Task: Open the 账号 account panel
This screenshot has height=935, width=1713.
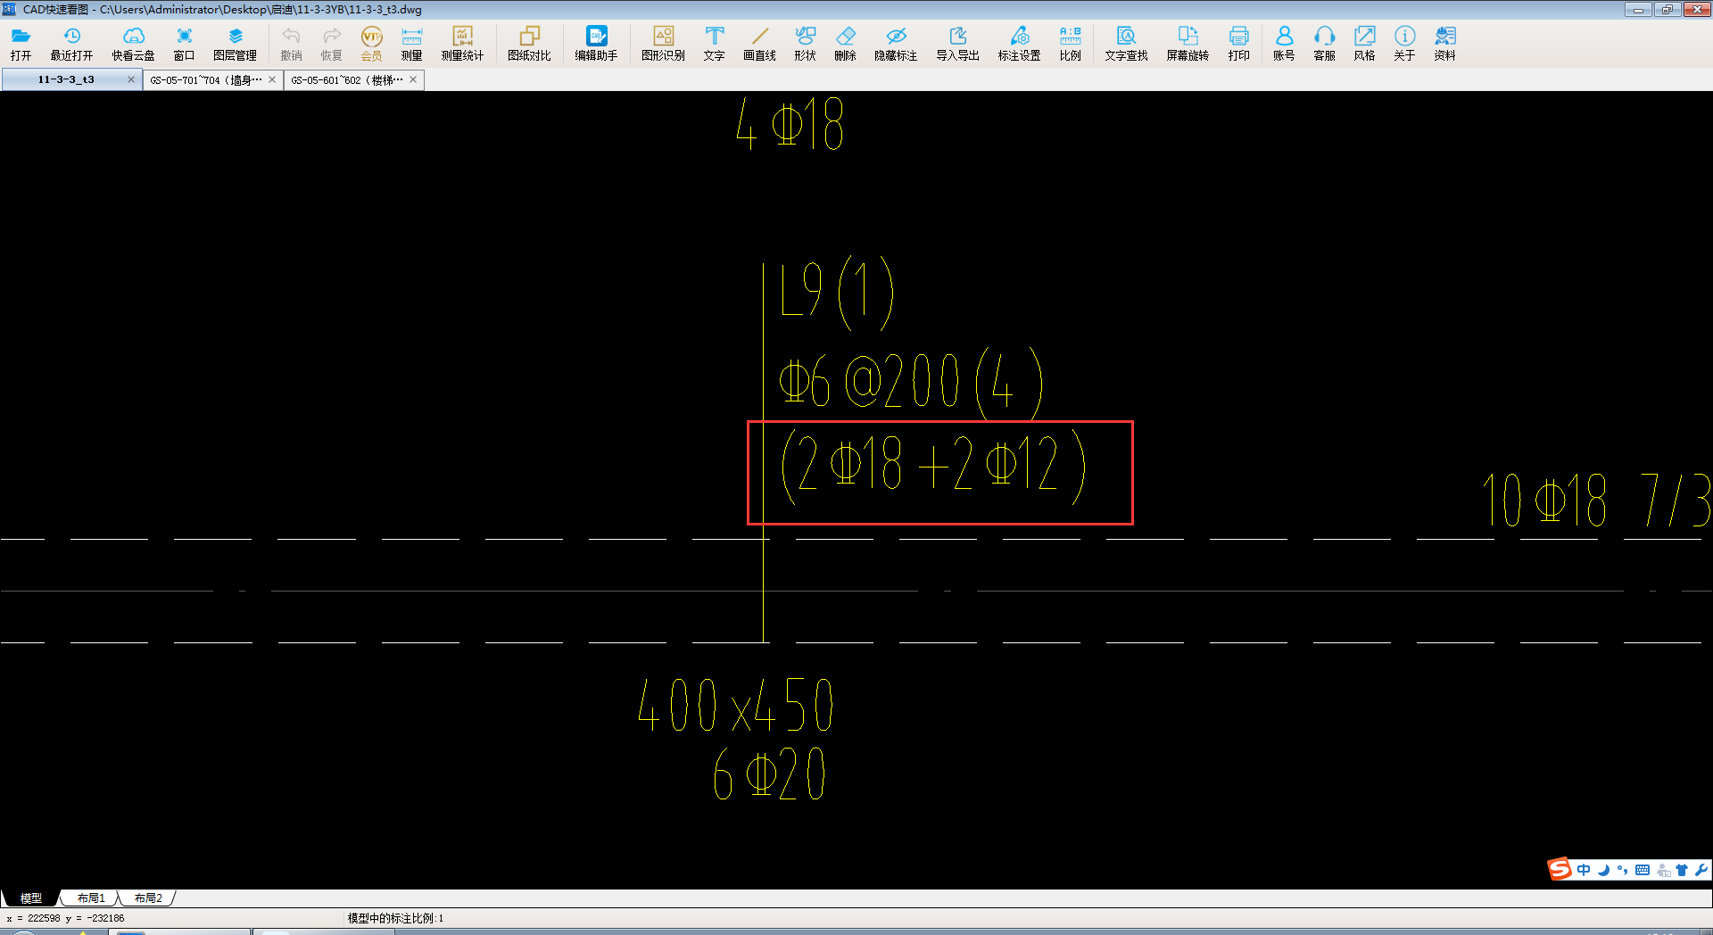Action: pos(1284,43)
